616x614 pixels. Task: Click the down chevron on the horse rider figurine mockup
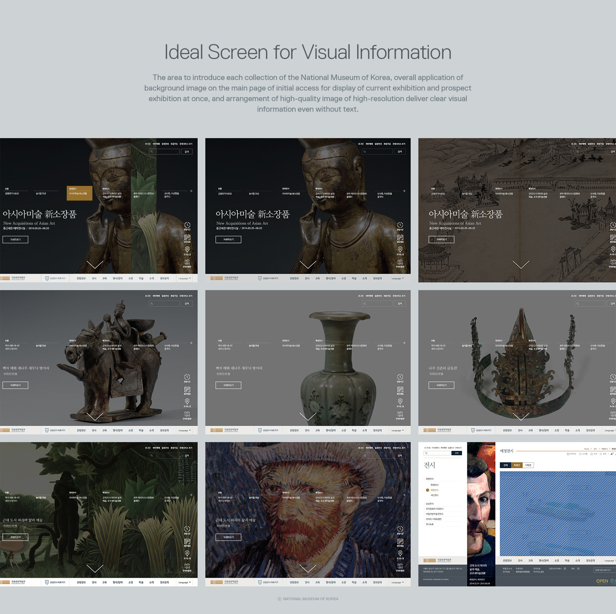(95, 417)
